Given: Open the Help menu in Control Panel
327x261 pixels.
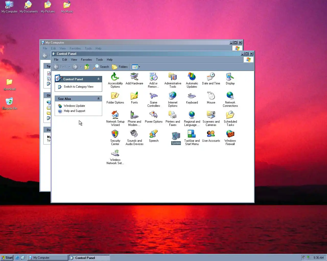Looking at the screenshot, I should (110, 60).
